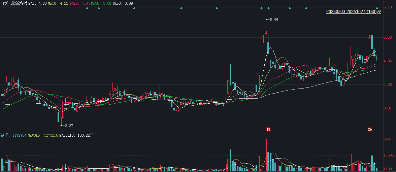396x172 pixels.
Task: Select the MA60: 3.89 indicator label
Action: 123,4
